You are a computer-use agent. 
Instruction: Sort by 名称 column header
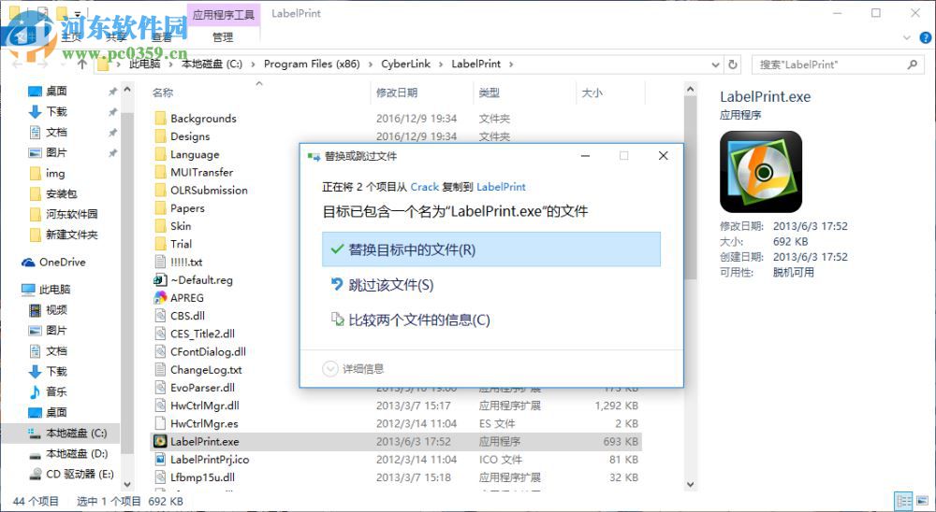tap(163, 92)
